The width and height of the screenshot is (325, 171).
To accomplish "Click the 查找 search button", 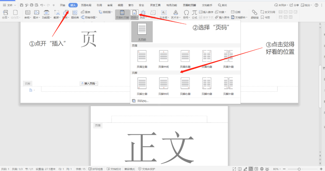I will [x=222, y=5].
